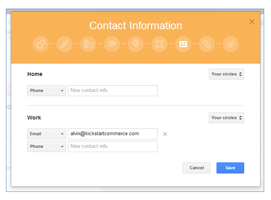The image size is (271, 200).
Task: Click the overlapping squares step icon
Action: (x=231, y=44)
